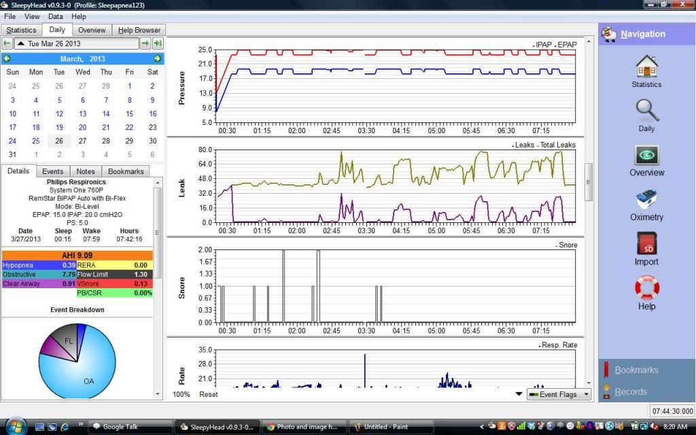Image resolution: width=696 pixels, height=435 pixels.
Task: Open the Overview eye icon in Navigation
Action: point(646,160)
